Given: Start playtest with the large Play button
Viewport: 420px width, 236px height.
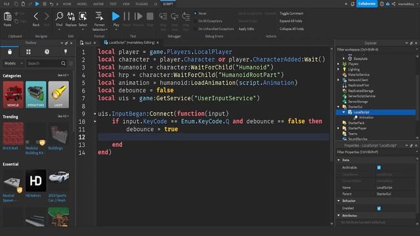Looking at the screenshot, I should tap(115, 16).
